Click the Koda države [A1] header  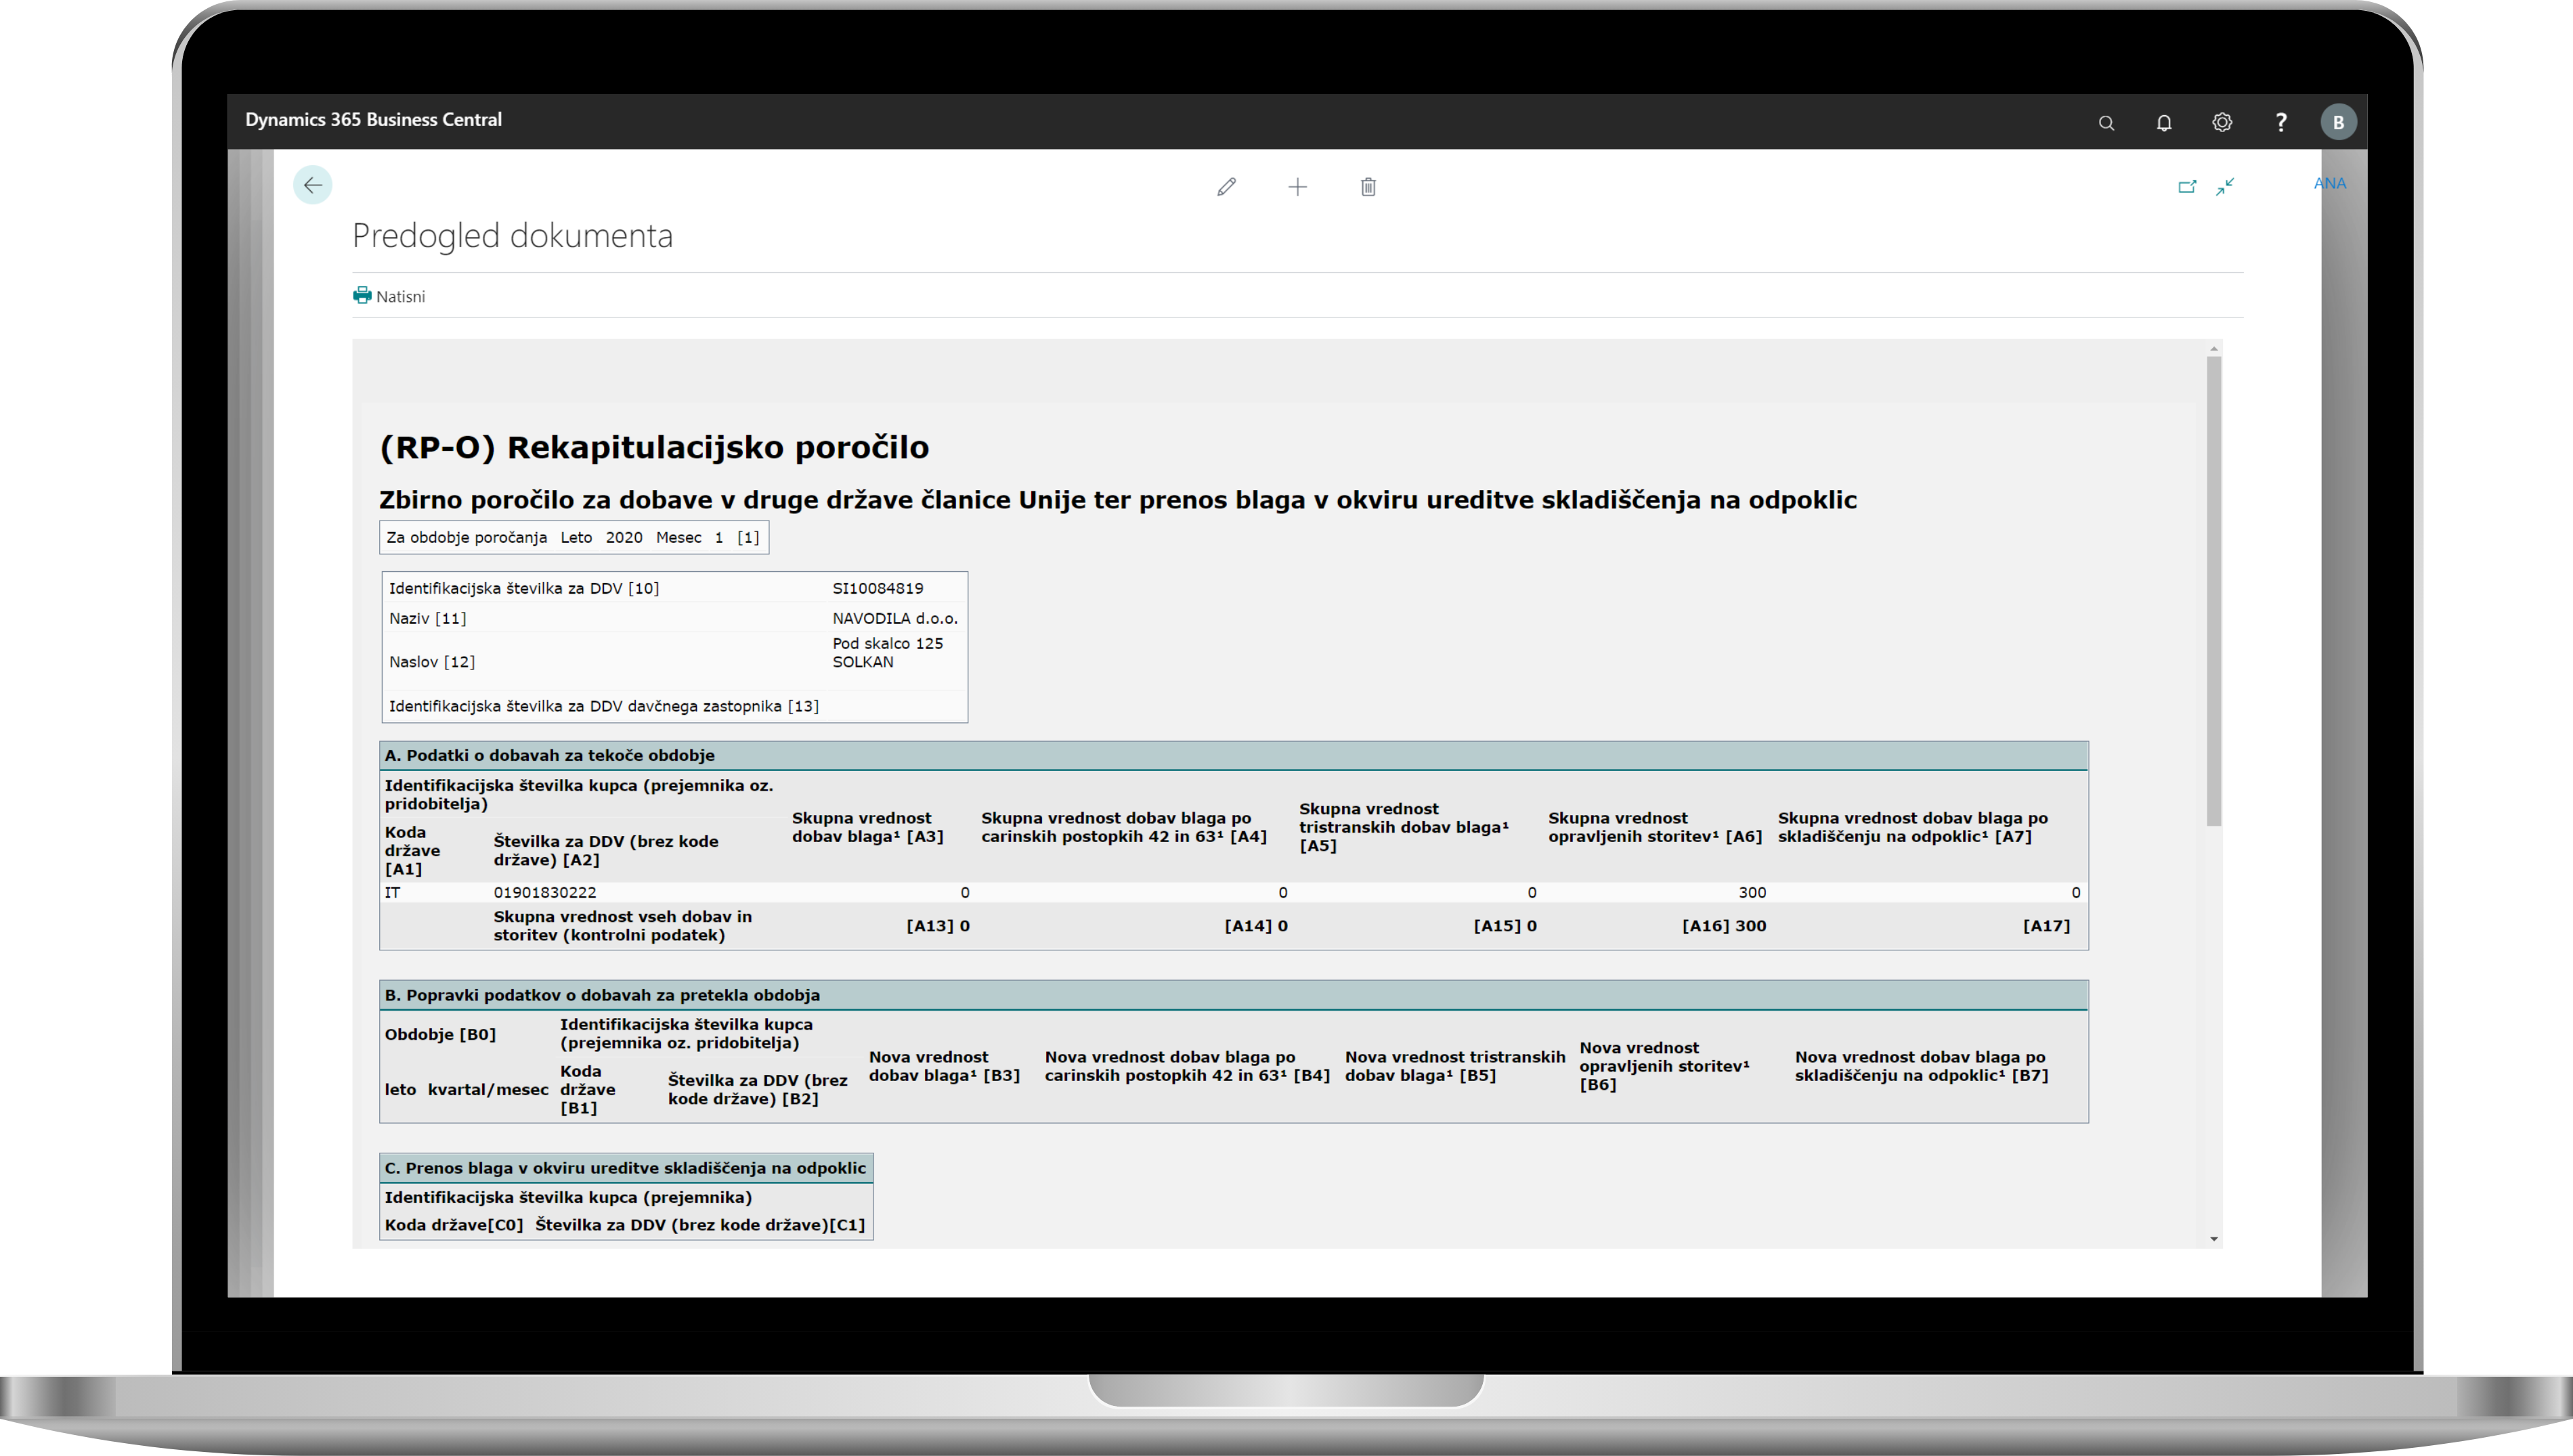click(412, 850)
